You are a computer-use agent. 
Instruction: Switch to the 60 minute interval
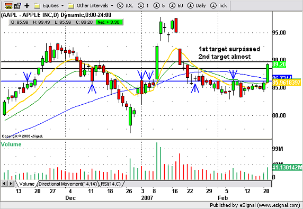176,6
